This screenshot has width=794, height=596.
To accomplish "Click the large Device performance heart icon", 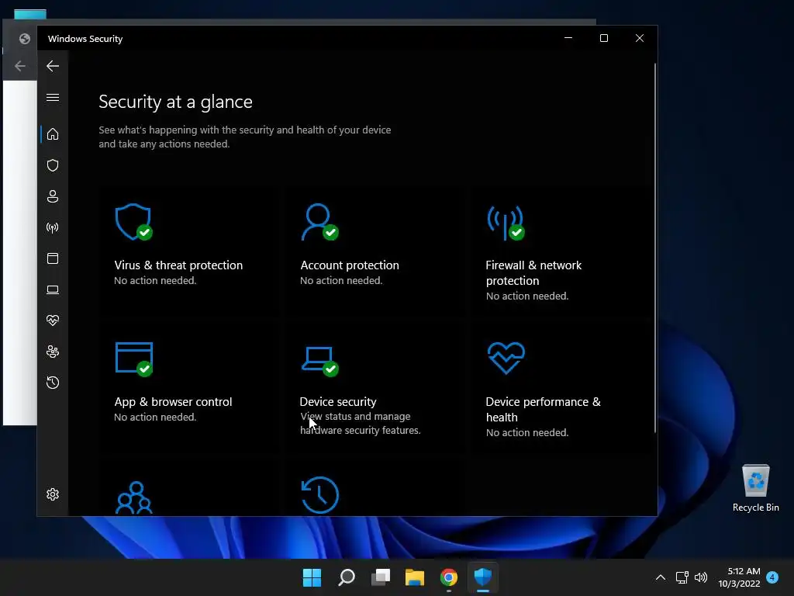I will [506, 358].
